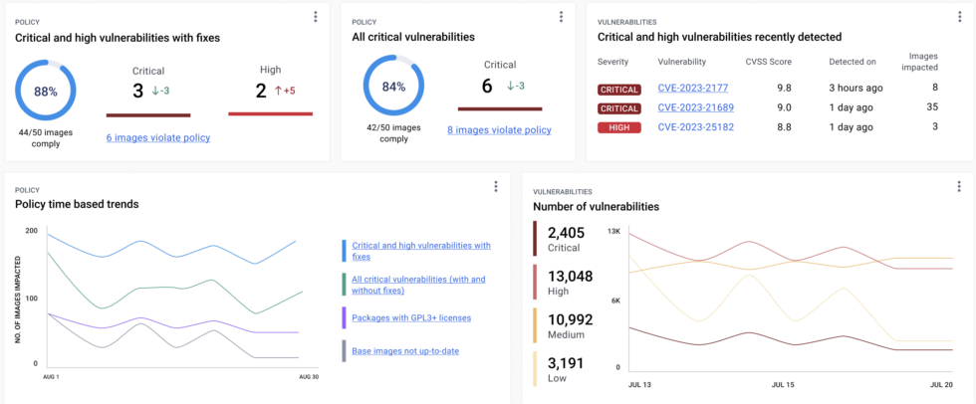Select CVE-2023-25182 vulnerability link
Image resolution: width=976 pixels, height=404 pixels.
pos(695,127)
